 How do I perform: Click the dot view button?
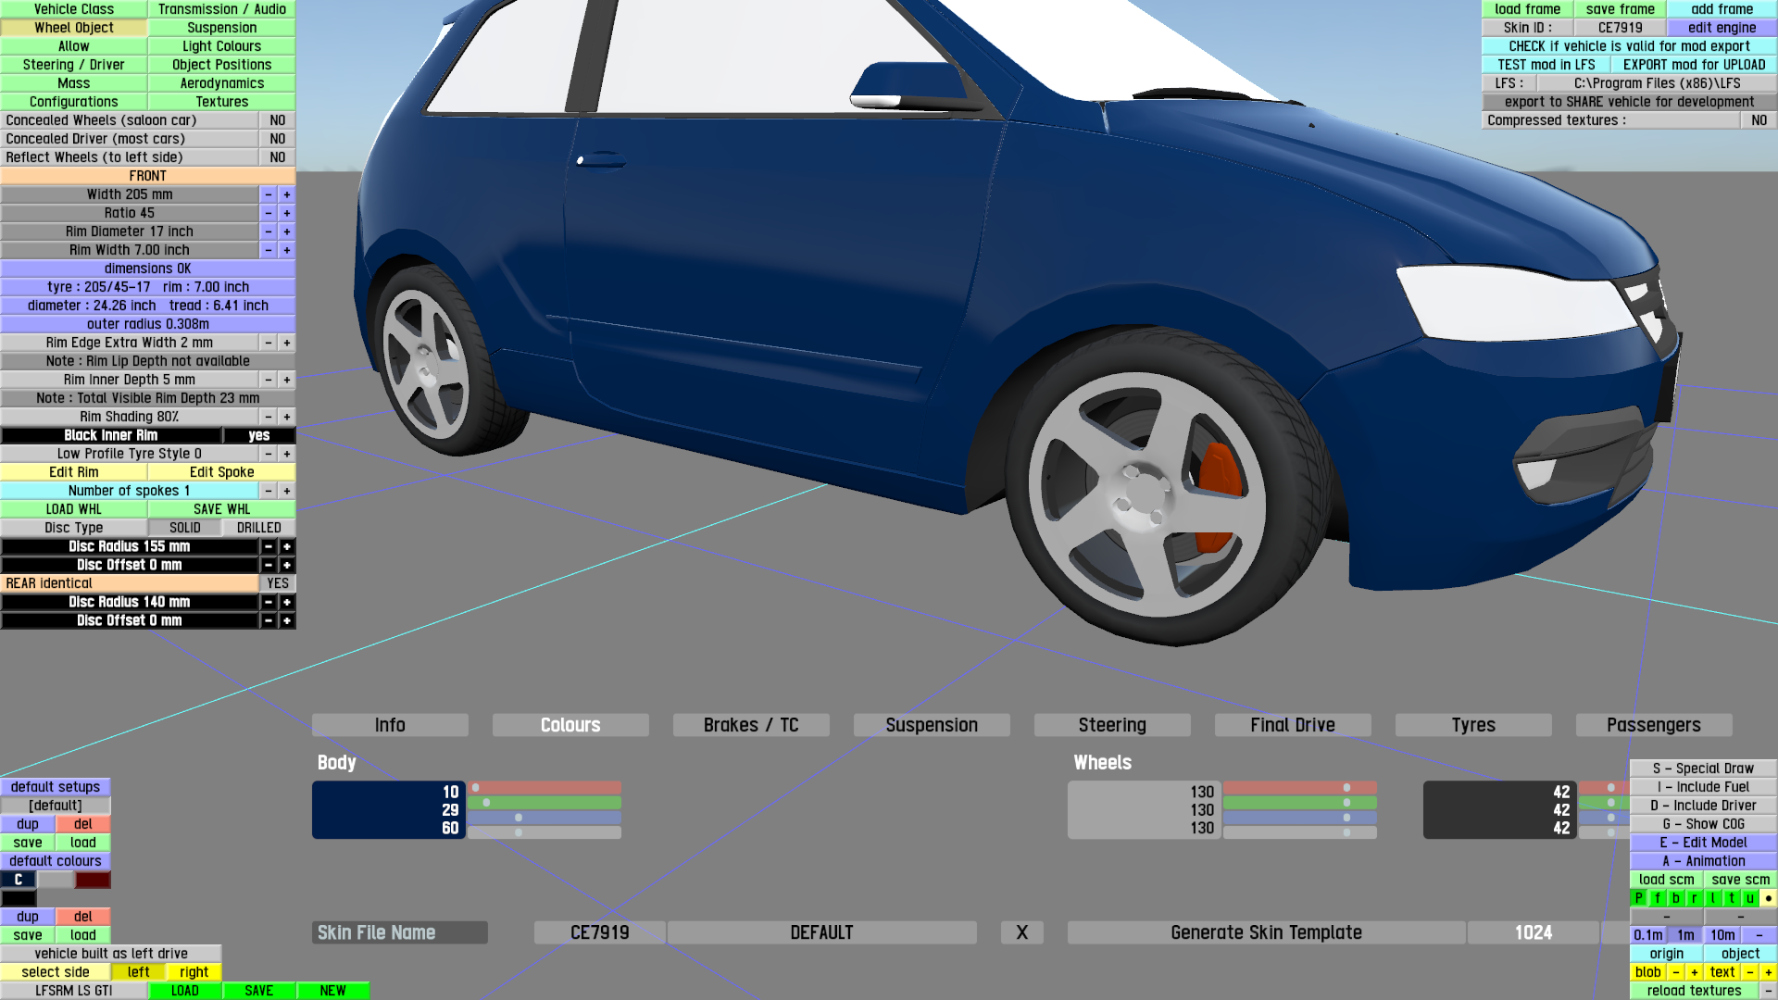[x=1768, y=898]
